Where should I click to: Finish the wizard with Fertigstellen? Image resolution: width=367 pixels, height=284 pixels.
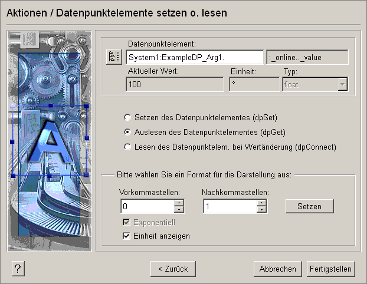pos(330,269)
